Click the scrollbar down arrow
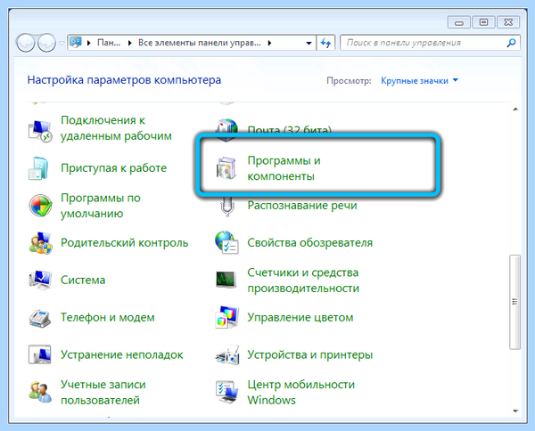535x431 pixels. [515, 411]
